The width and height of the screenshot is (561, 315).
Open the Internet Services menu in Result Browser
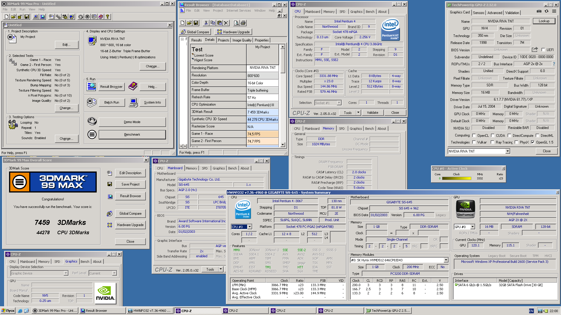pyautogui.click(x=238, y=10)
